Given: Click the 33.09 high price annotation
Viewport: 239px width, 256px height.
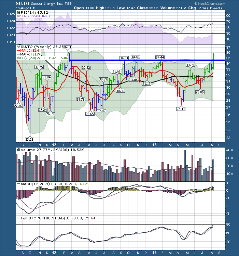Looking at the screenshot, I should (x=190, y=65).
